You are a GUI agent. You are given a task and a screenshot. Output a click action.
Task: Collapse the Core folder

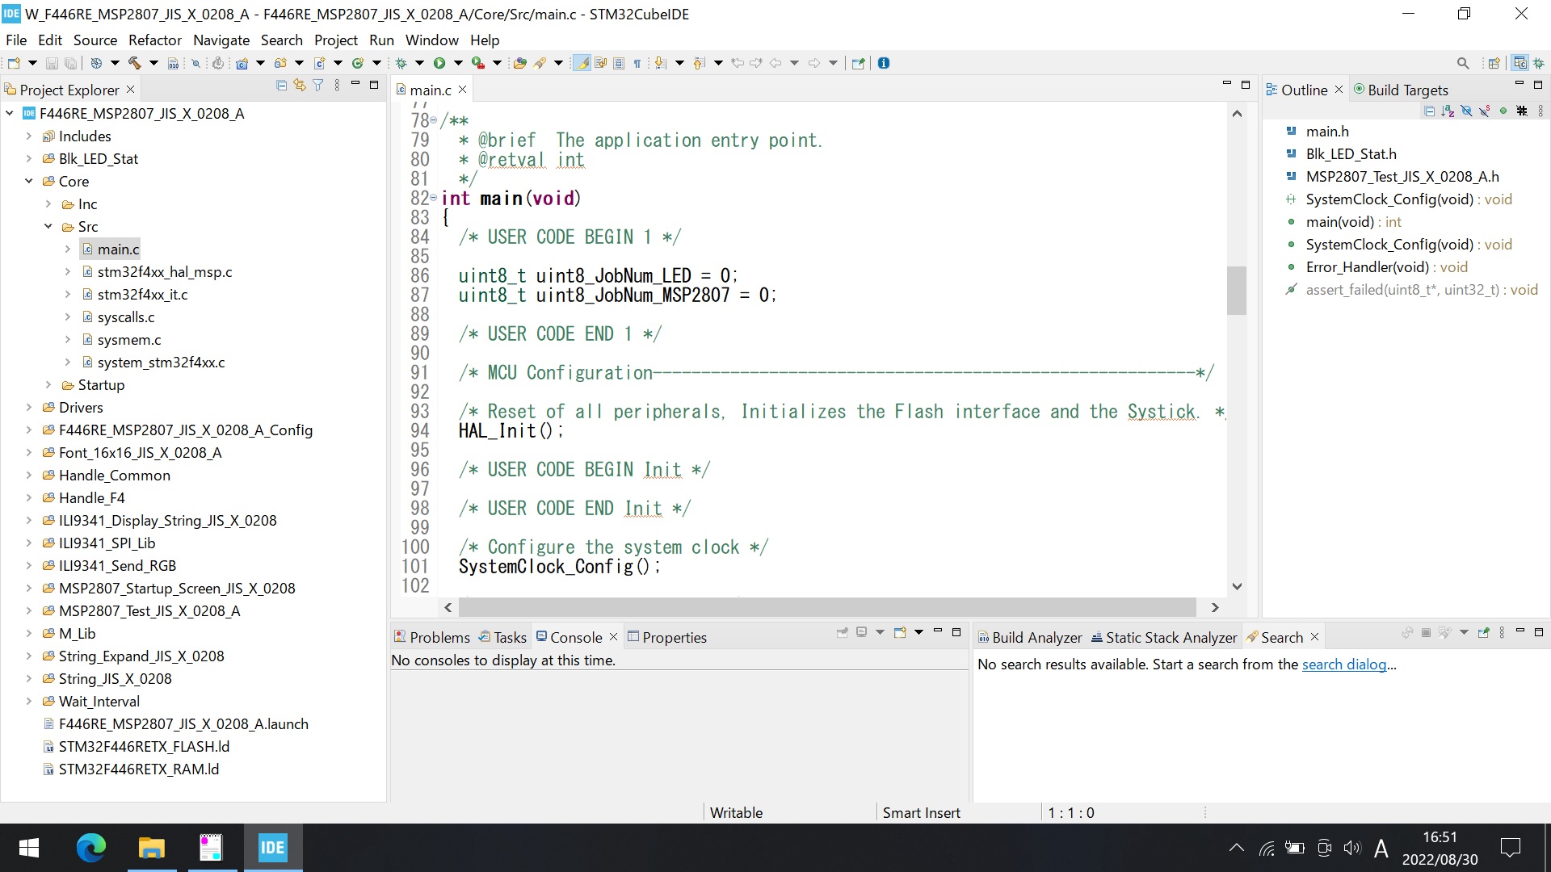pos(29,182)
